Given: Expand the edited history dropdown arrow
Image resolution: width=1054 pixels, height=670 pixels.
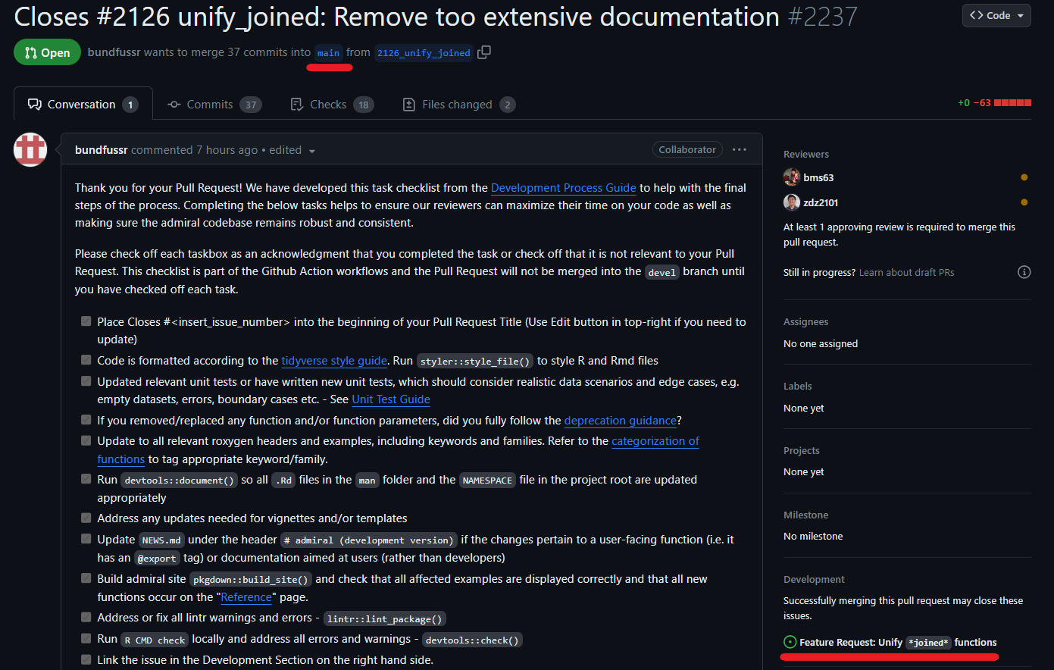Looking at the screenshot, I should (311, 151).
